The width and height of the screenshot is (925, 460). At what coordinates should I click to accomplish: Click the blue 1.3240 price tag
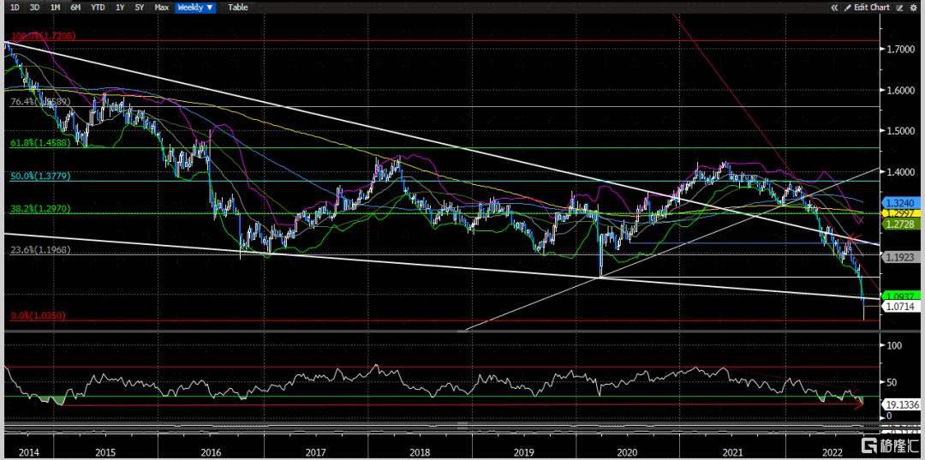[900, 203]
